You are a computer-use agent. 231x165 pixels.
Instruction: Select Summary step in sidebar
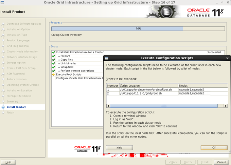(12, 102)
